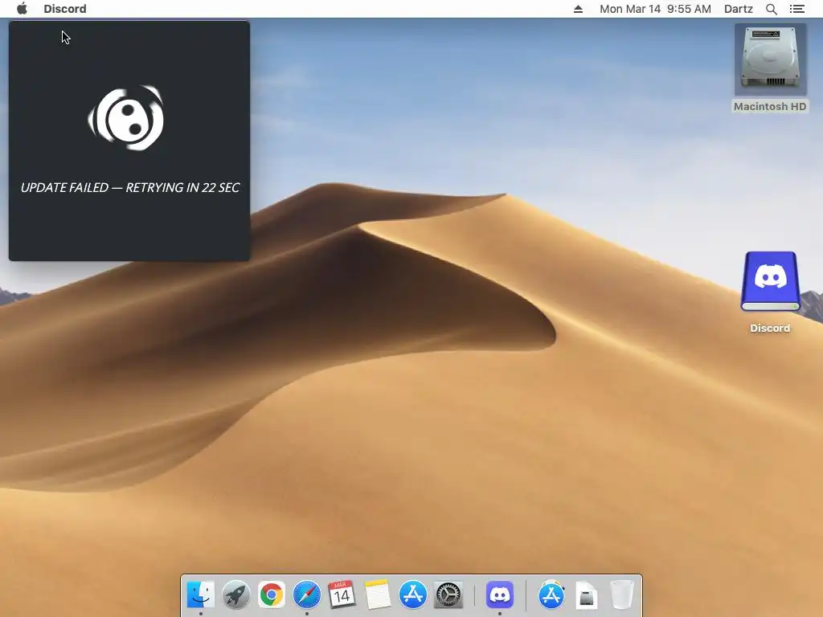This screenshot has width=823, height=617.
Task: Launch Safari from the Dock
Action: [x=306, y=595]
